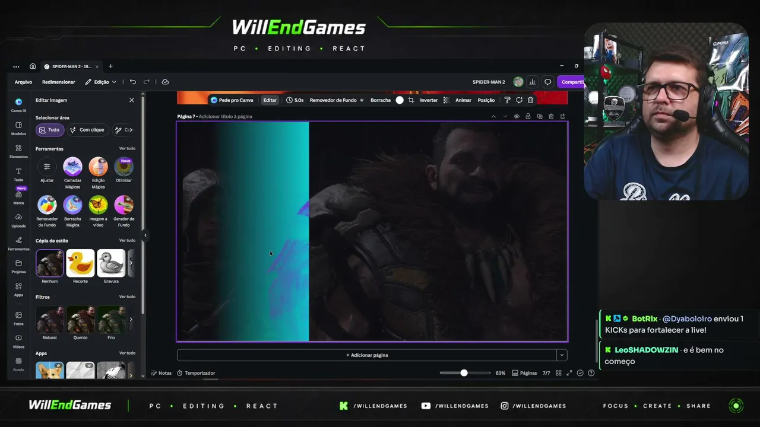Open the Apps sidebar panel
Screen dimensions: 760x427
18,289
